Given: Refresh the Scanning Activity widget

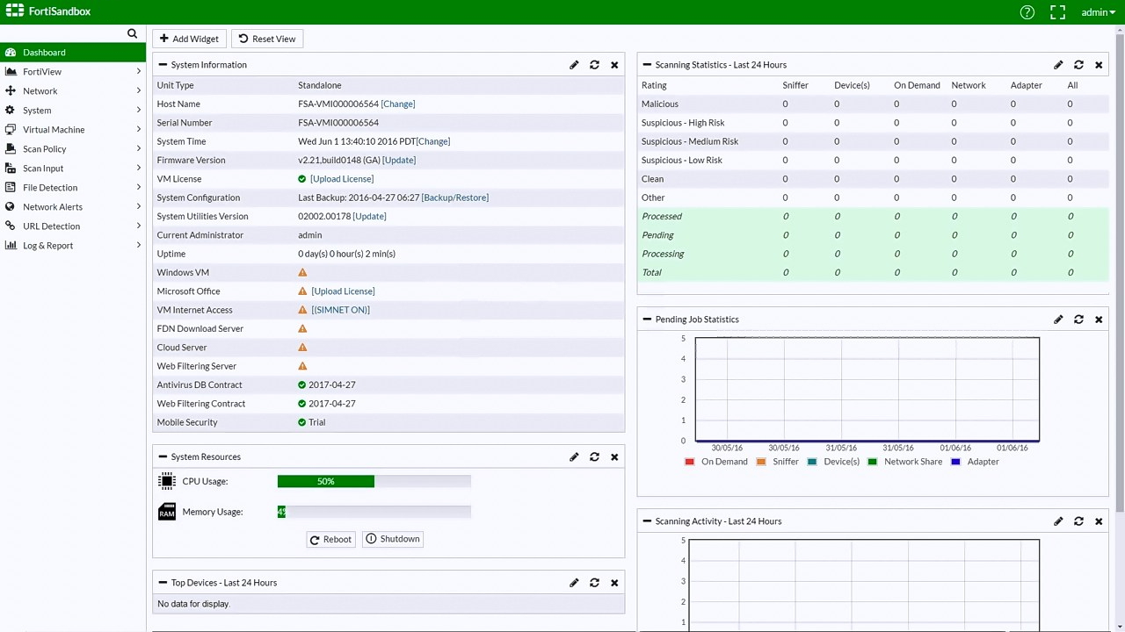Looking at the screenshot, I should (1078, 521).
